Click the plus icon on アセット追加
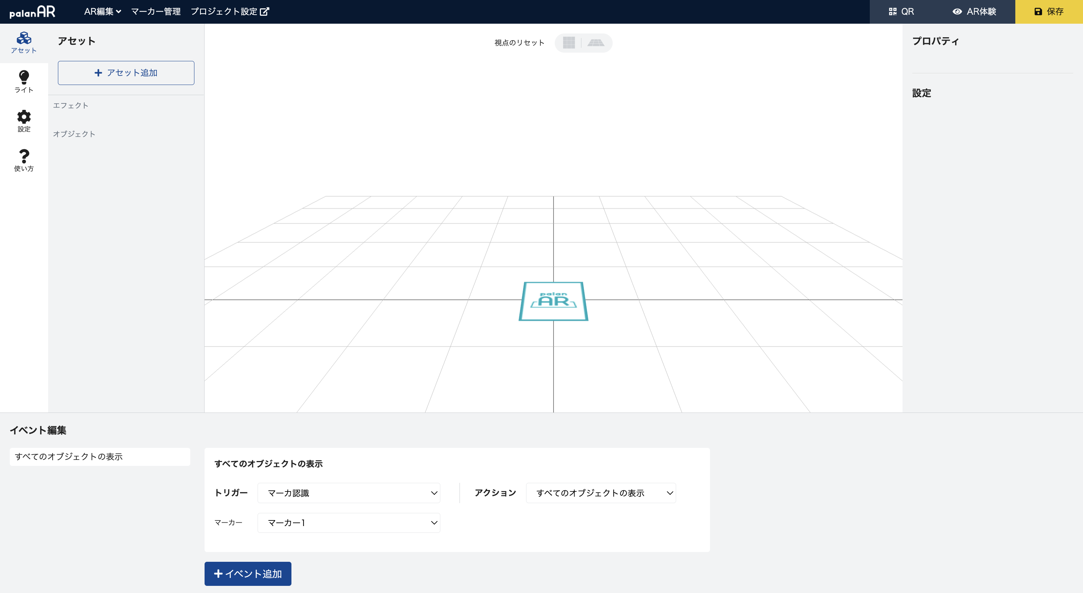 pos(99,73)
